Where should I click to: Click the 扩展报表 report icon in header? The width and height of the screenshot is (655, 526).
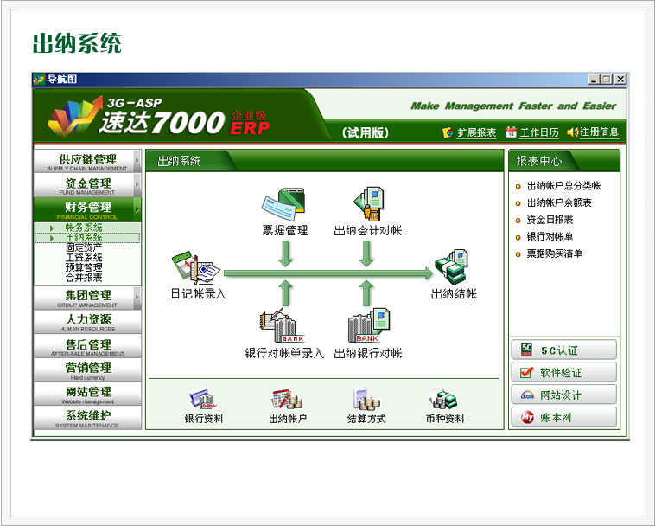(x=448, y=132)
